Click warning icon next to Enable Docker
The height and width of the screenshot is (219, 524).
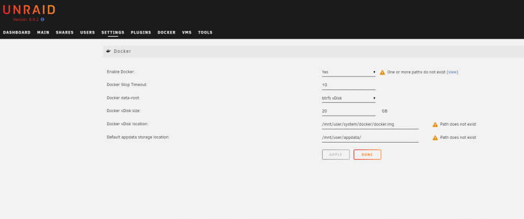[x=383, y=72]
